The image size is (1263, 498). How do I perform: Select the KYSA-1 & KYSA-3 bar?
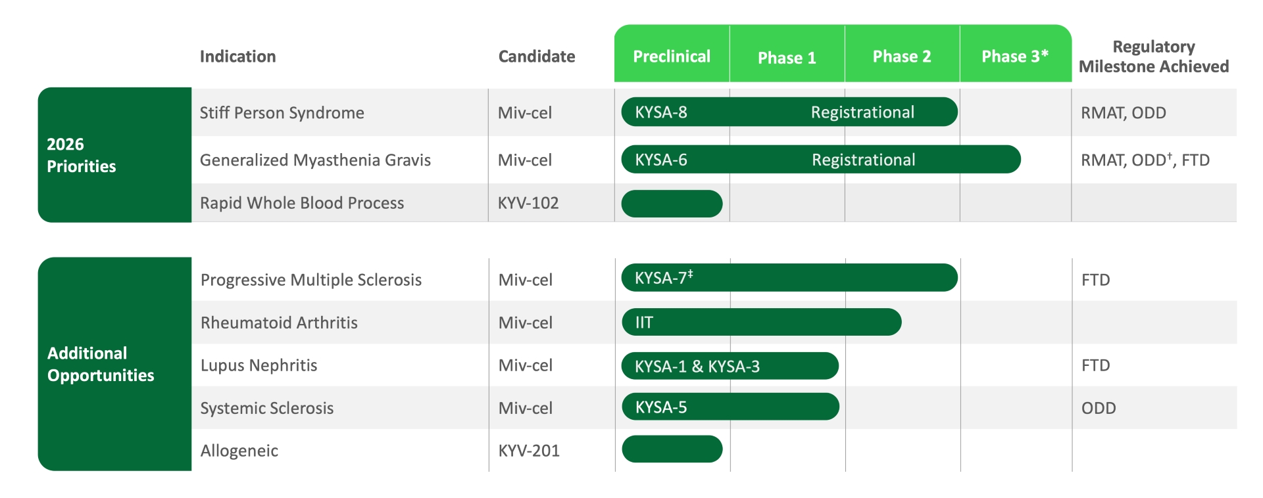point(730,366)
